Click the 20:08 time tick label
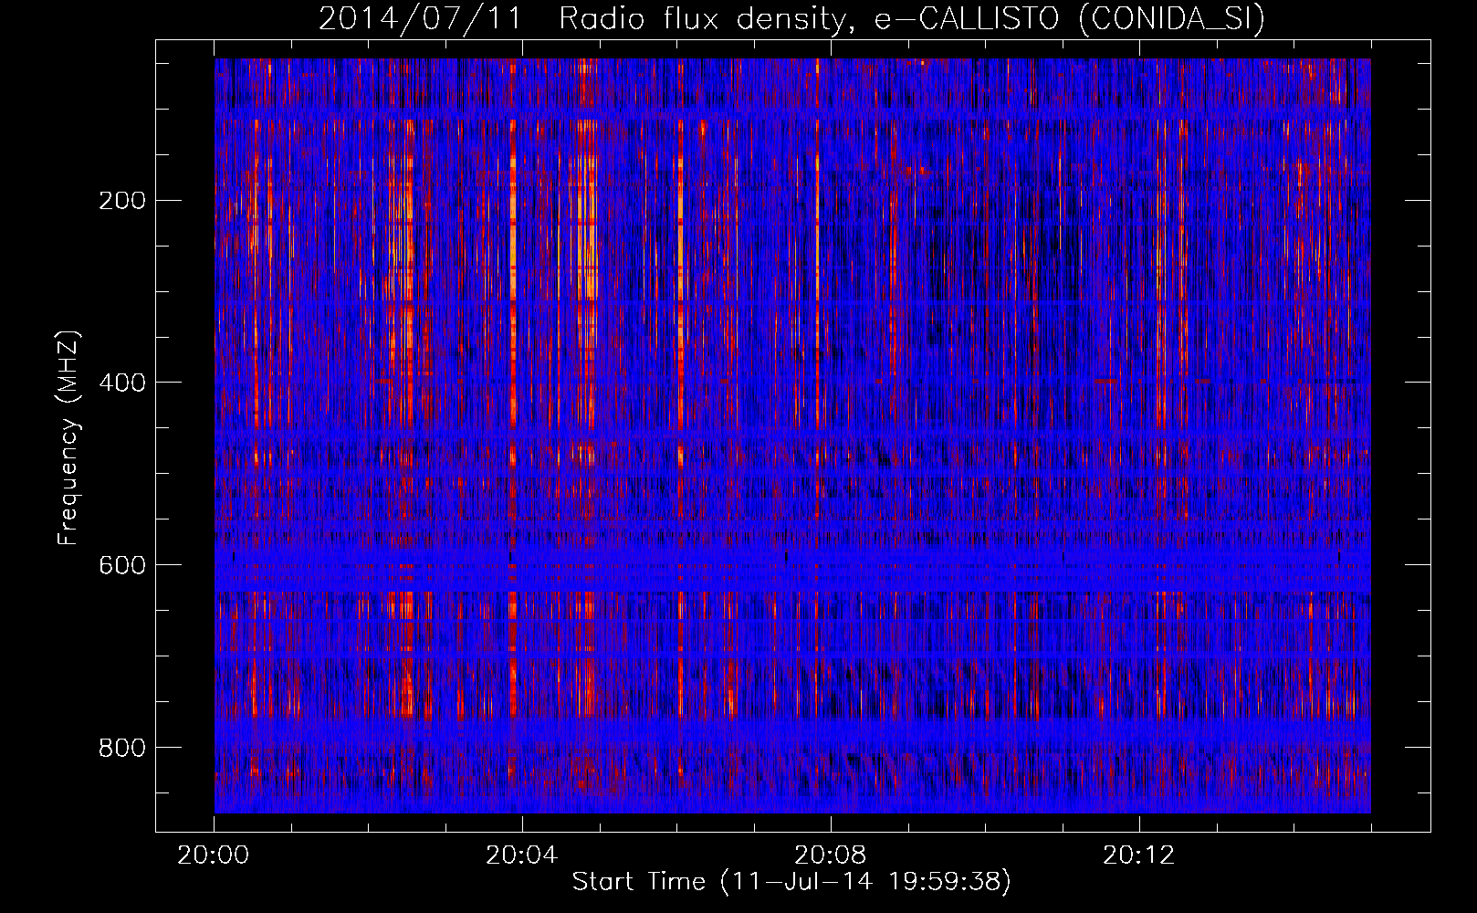1477x913 pixels. pyautogui.click(x=831, y=855)
